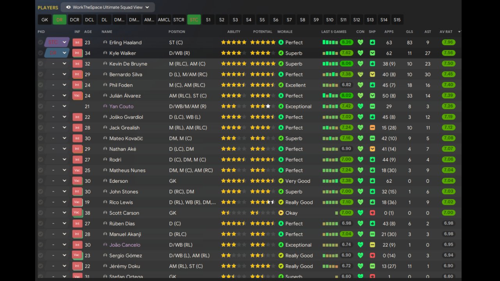Toggle the picked checkmark for Manuel Akanji
Viewport: 500px width, 281px height.
[40, 234]
